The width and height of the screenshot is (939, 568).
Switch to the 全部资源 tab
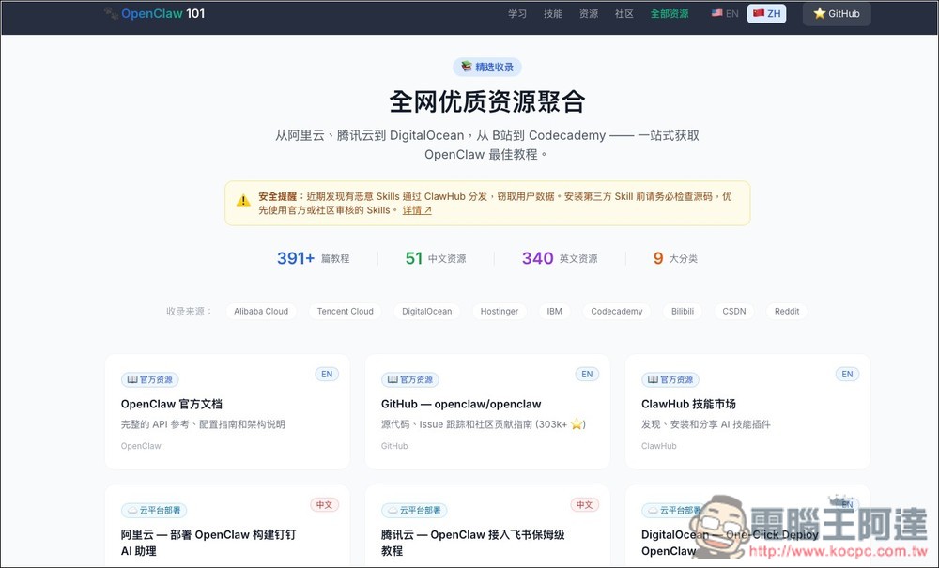coord(670,13)
